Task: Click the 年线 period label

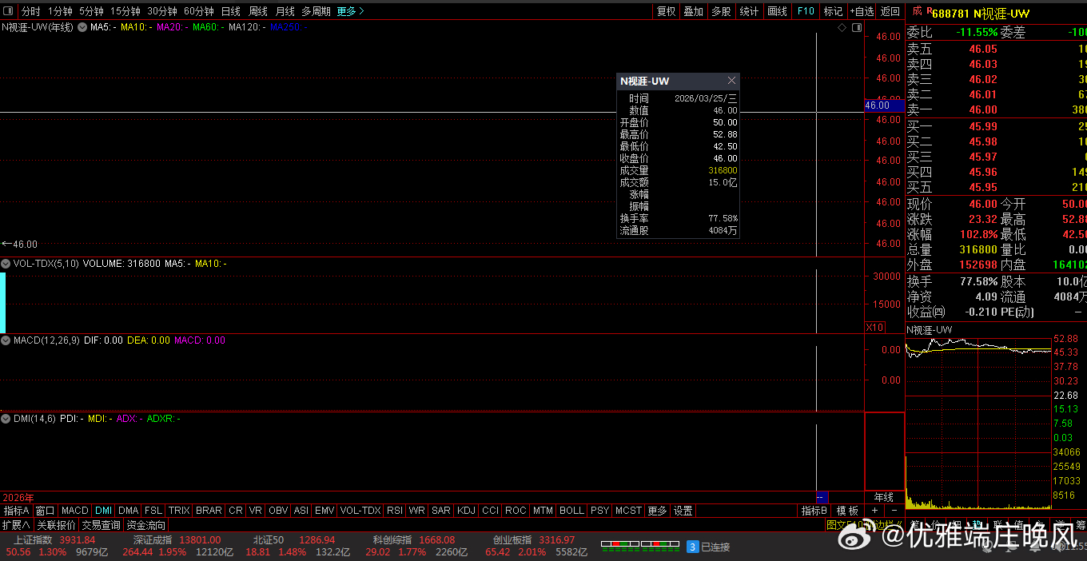Action: 884,497
